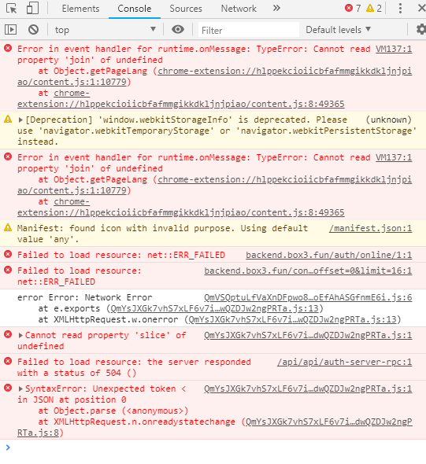This screenshot has width=426, height=464.
Task: Switch to the Elements tab
Action: 80,9
